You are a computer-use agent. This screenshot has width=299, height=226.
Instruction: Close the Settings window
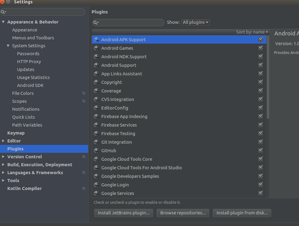(x=2, y=2)
